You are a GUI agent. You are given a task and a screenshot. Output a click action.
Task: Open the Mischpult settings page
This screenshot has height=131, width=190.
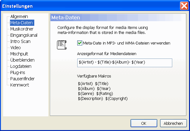tap(19, 54)
